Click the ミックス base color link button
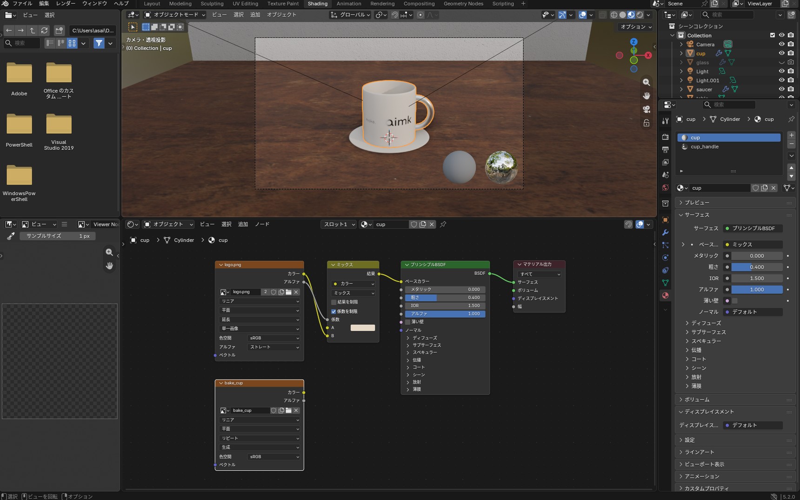 click(753, 244)
